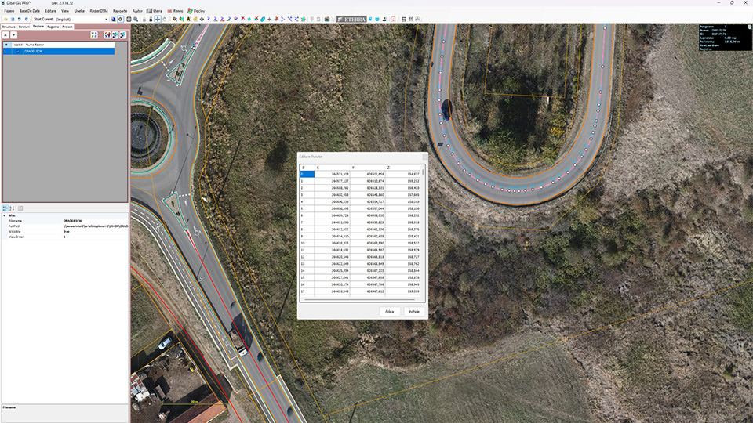Click the ETERRA toolbar logo button
This screenshot has height=423, width=753.
click(351, 19)
